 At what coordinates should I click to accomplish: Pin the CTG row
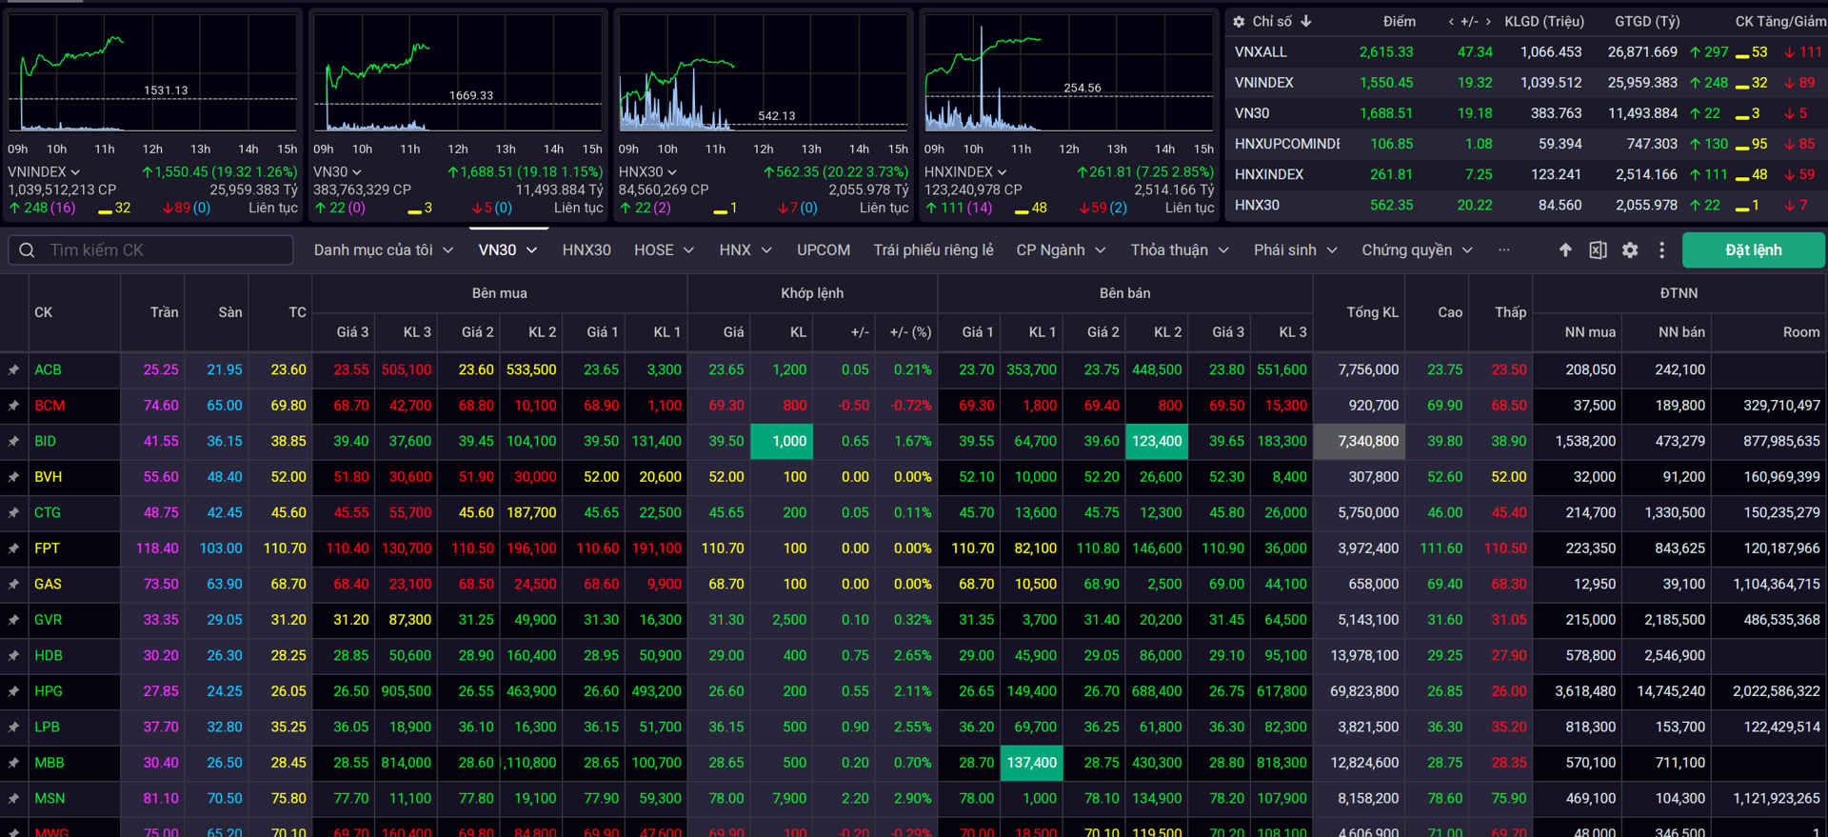pos(14,512)
